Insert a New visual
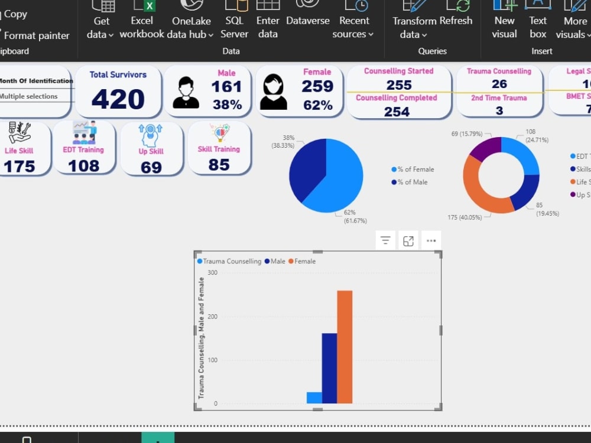 (504, 20)
